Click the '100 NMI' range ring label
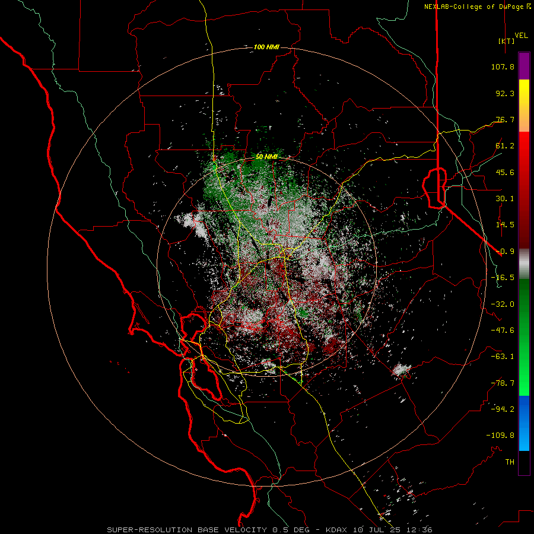This screenshot has height=534, width=534. [x=266, y=47]
